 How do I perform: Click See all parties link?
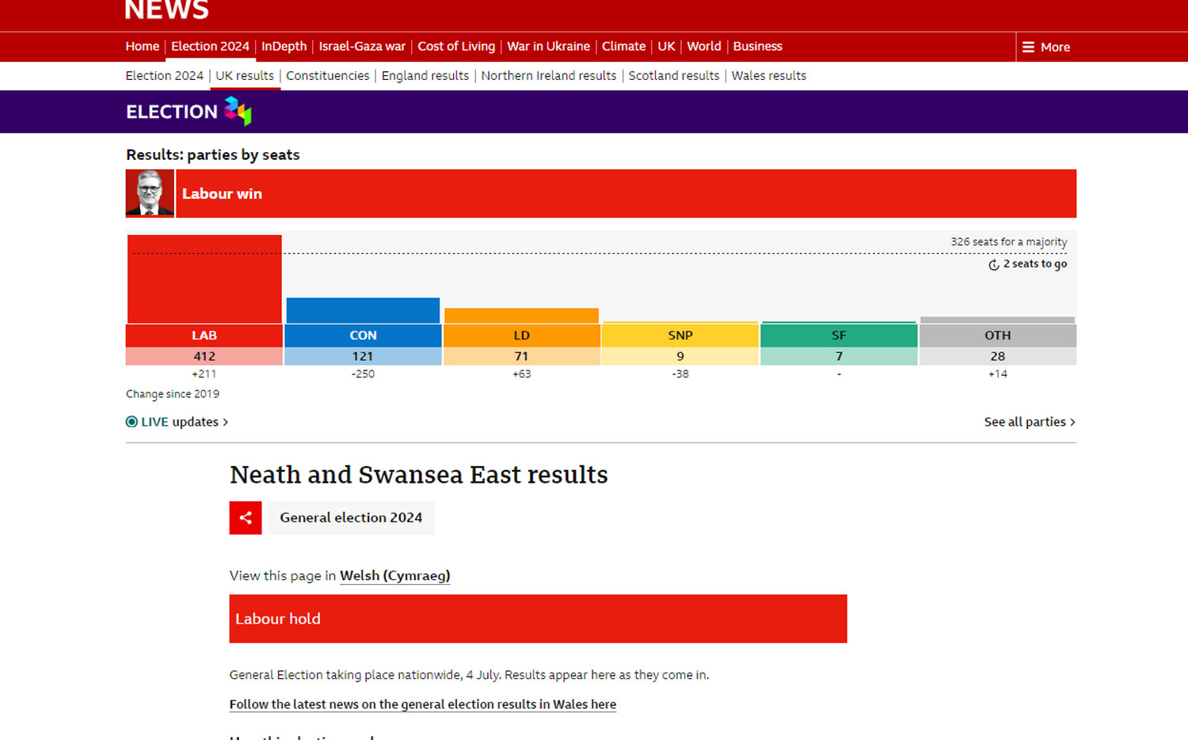click(1030, 422)
